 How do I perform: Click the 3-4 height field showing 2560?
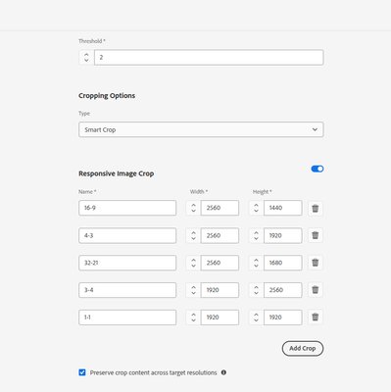point(283,290)
